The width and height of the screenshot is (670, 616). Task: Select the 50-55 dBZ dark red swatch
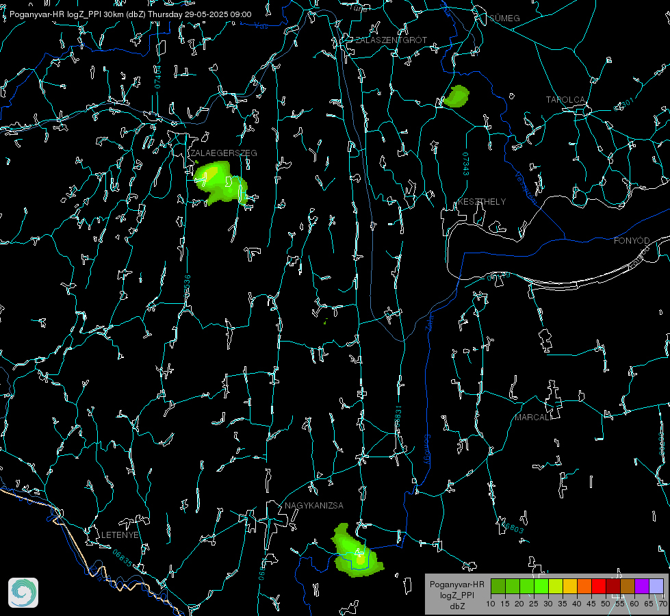(x=613, y=586)
